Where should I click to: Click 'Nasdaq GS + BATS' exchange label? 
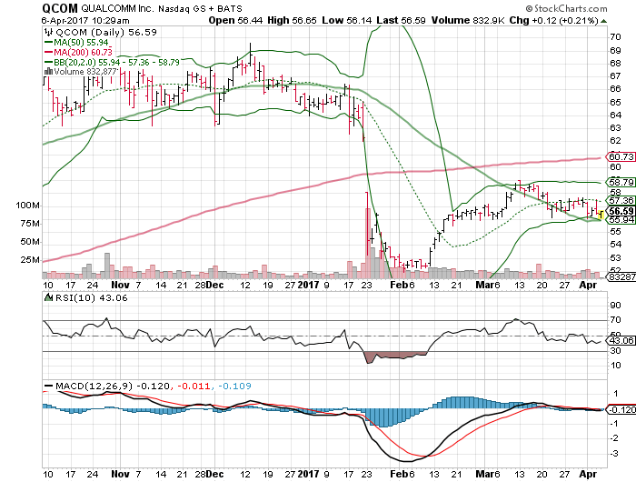click(200, 8)
